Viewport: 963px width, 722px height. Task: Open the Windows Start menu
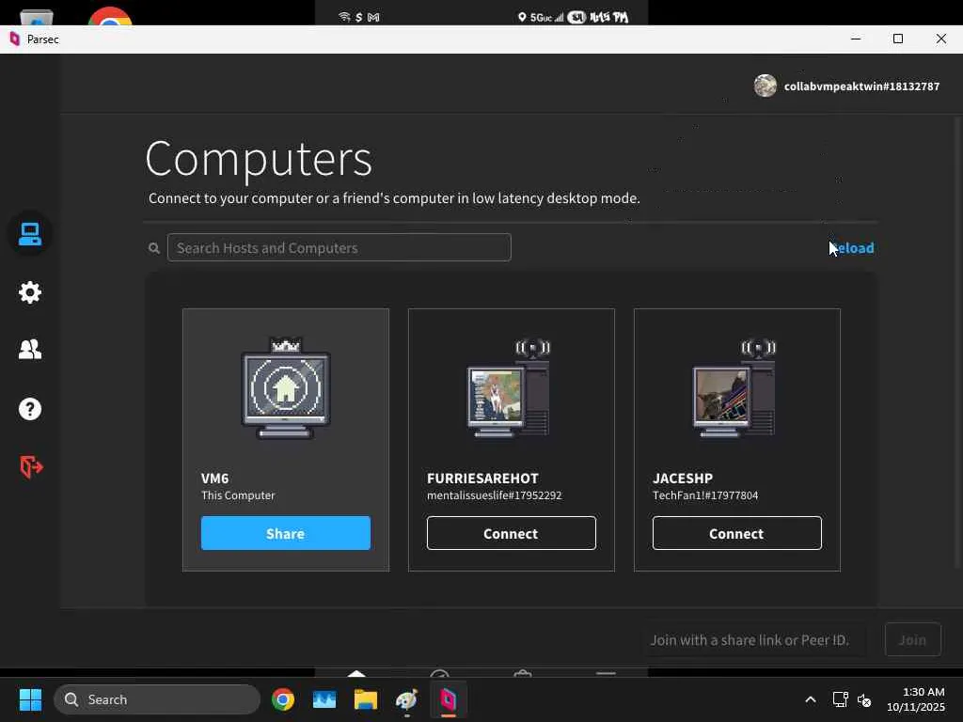[30, 699]
